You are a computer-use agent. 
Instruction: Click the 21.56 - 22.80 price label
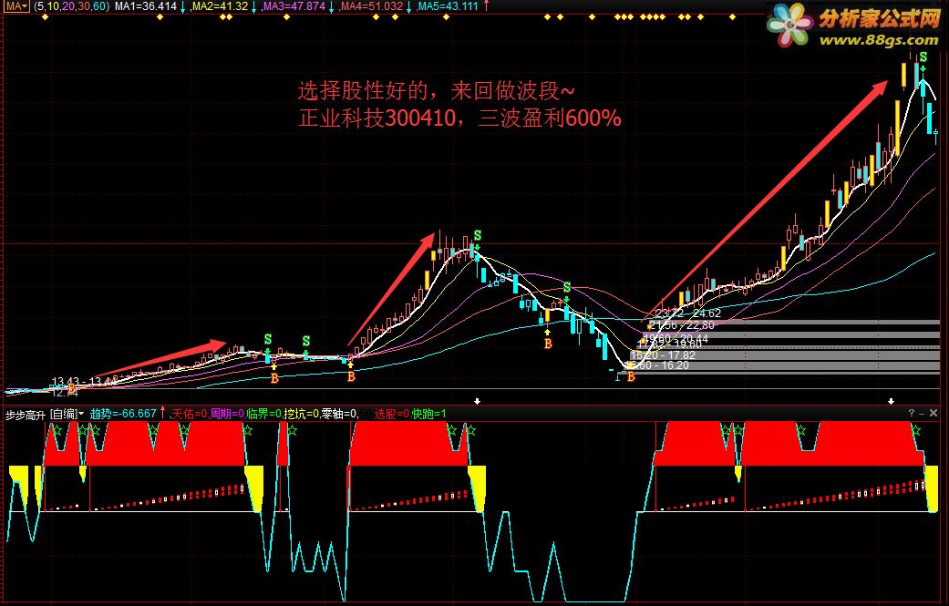tap(682, 325)
